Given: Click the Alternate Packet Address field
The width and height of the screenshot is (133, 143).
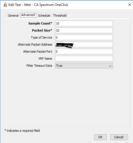Looking at the screenshot, I should 84,44.
